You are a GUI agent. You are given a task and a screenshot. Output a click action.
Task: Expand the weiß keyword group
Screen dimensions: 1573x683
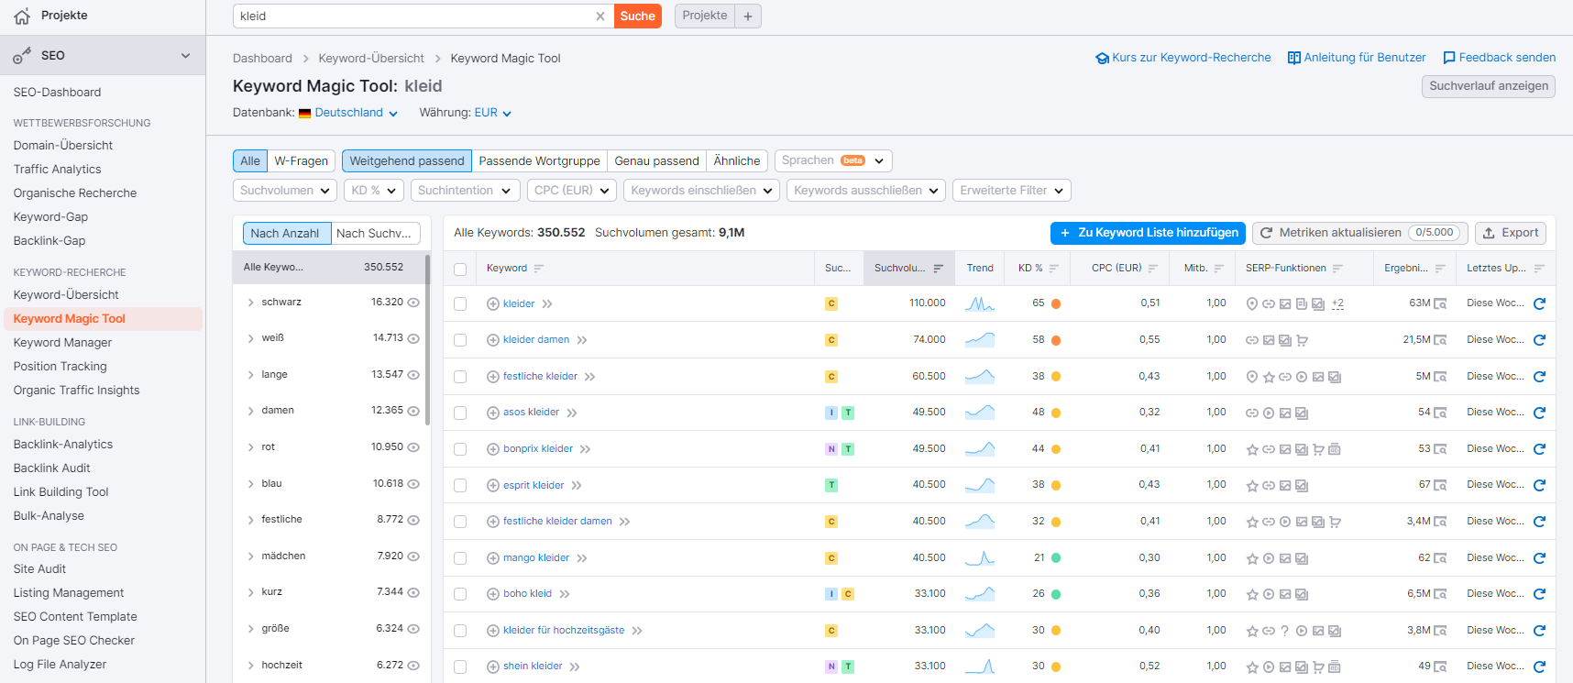click(x=250, y=338)
